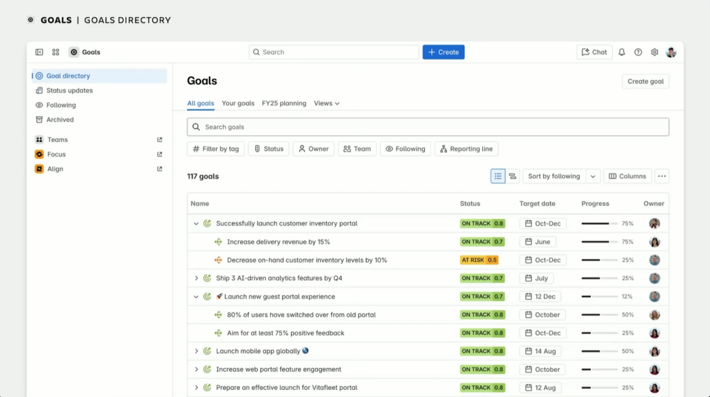Collapse Successfully launch customer inventory portal goal
710x397 pixels.
(x=196, y=223)
